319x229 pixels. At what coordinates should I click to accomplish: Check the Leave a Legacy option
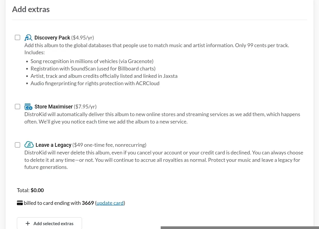[x=17, y=145]
